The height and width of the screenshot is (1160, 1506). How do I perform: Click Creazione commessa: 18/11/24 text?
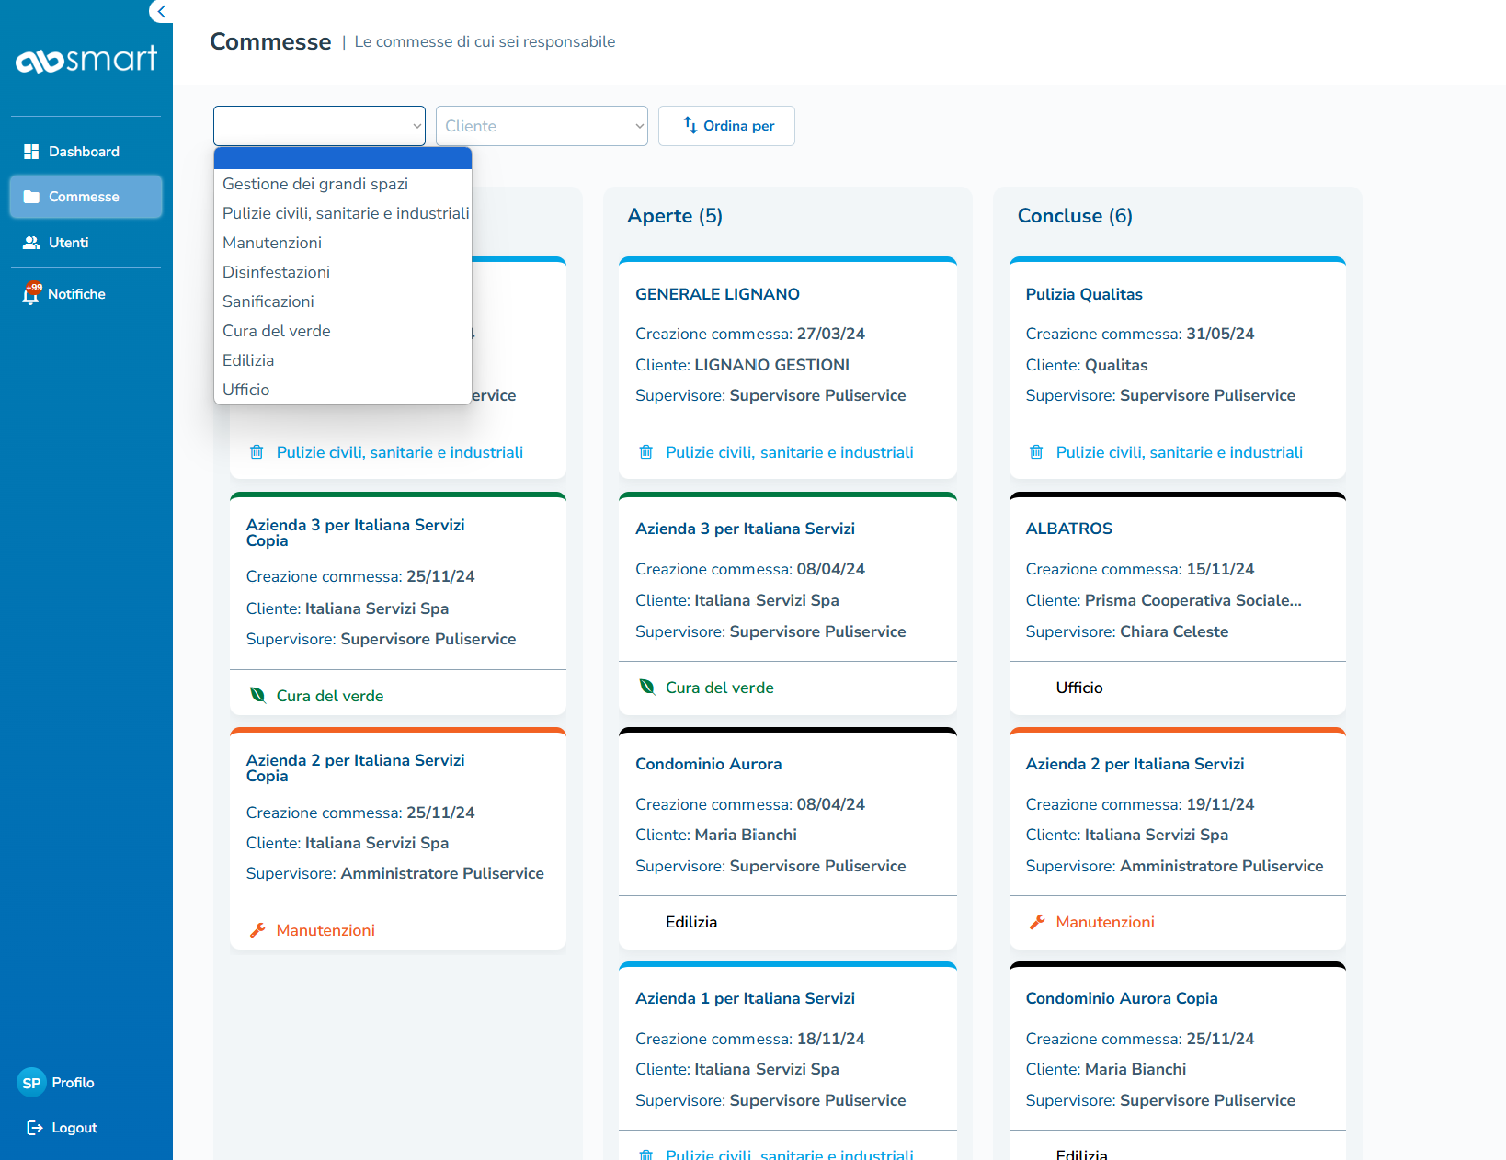point(750,1039)
